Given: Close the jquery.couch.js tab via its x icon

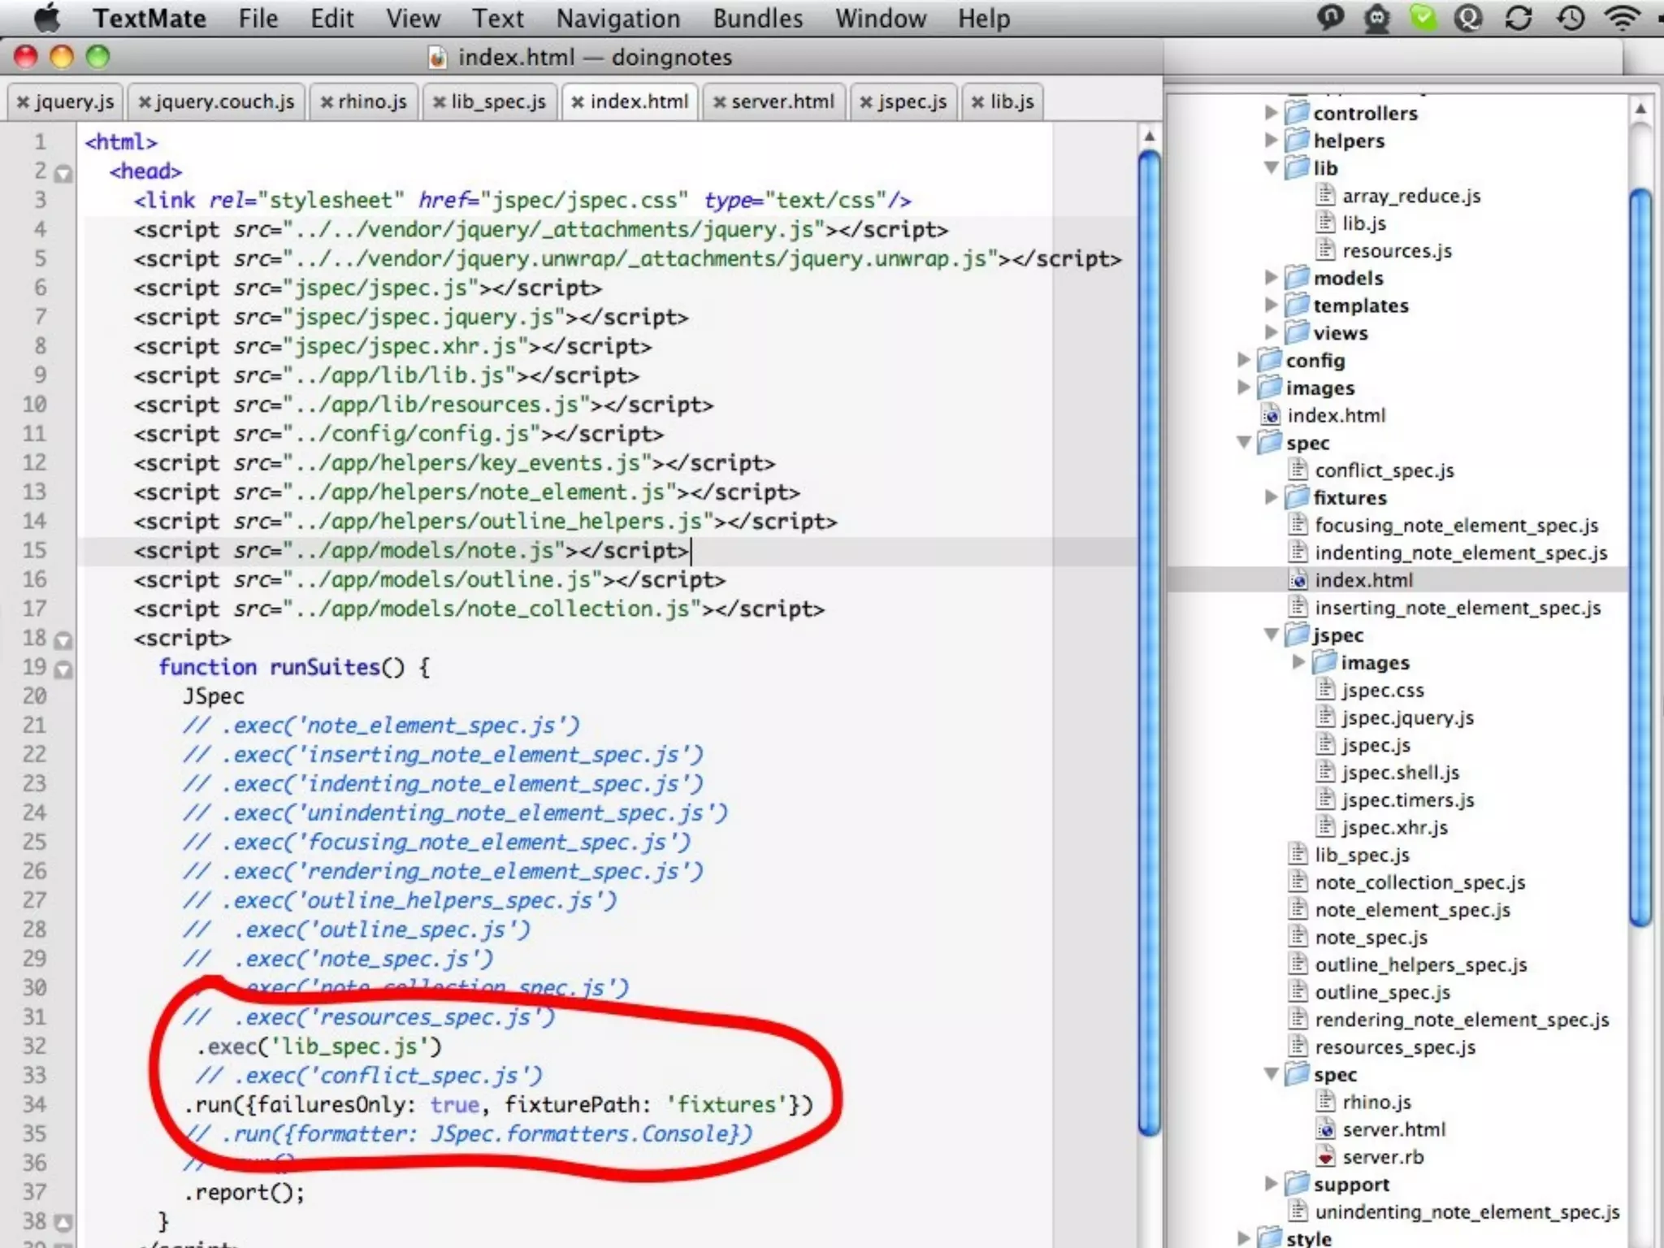Looking at the screenshot, I should coord(145,102).
